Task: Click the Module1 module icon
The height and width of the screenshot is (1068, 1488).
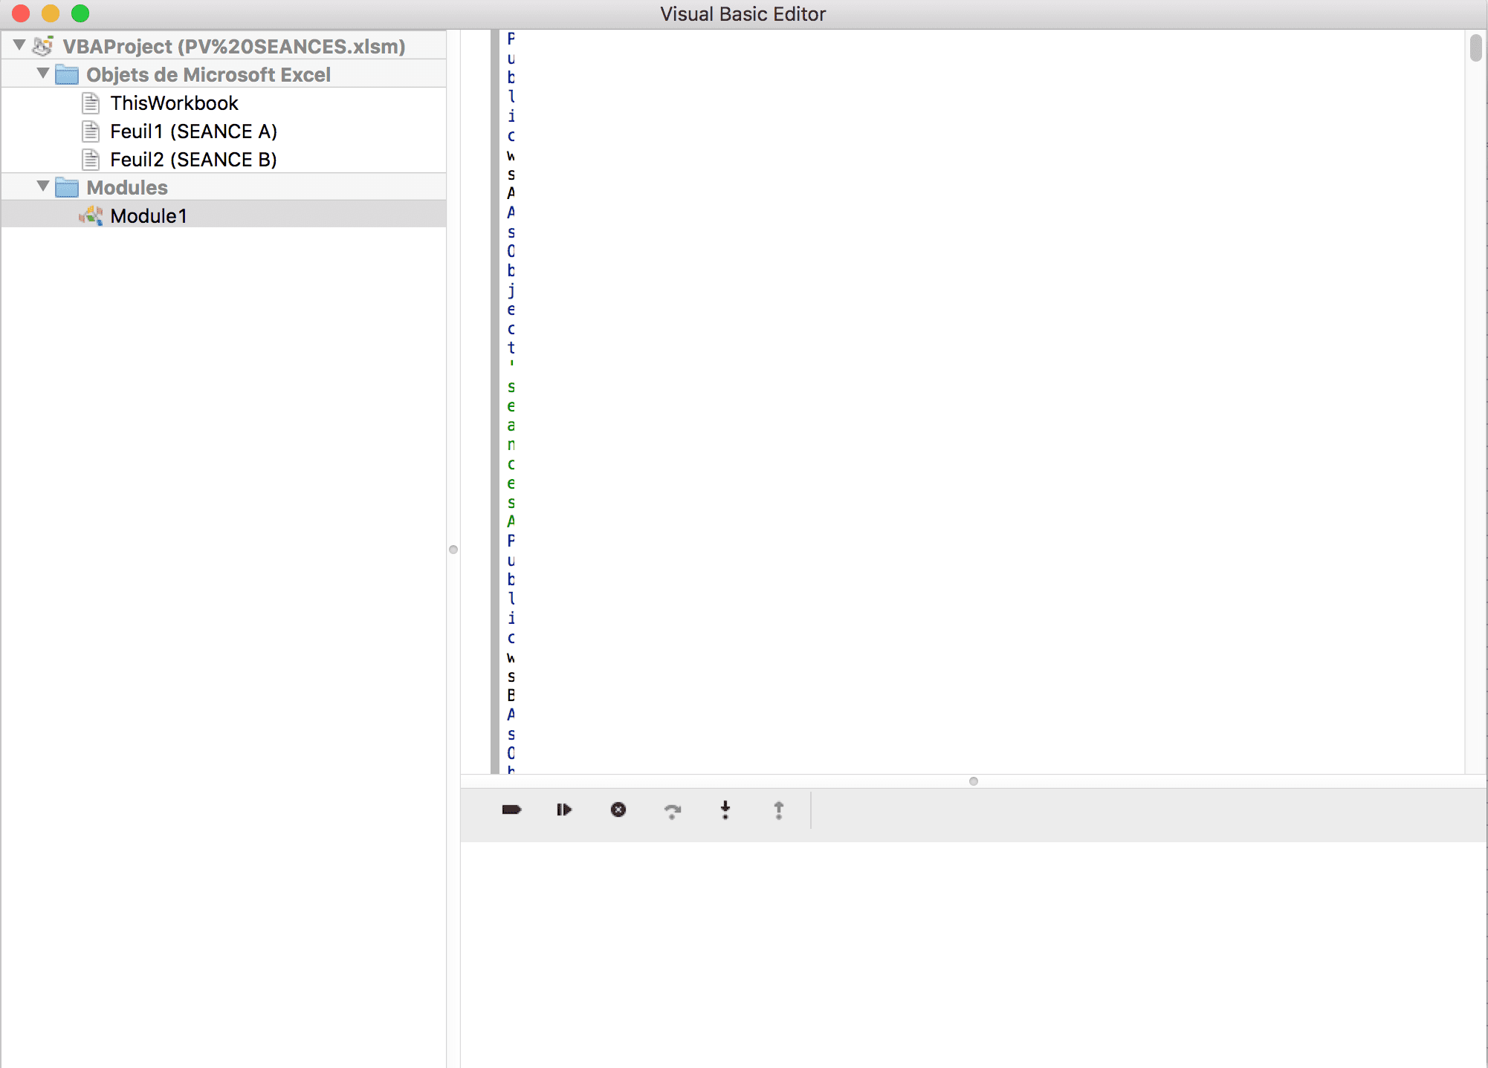Action: click(91, 215)
